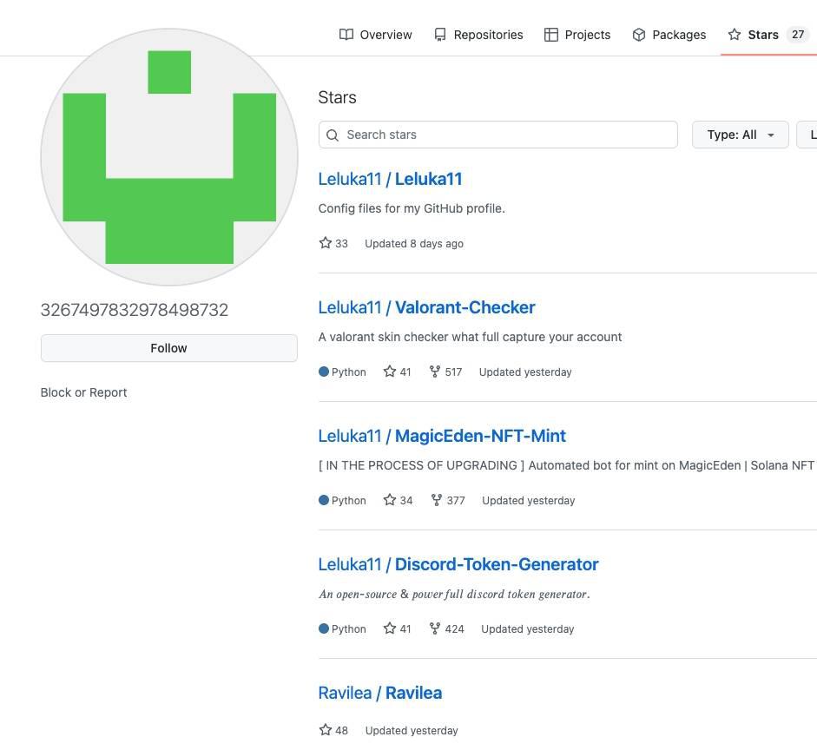Click the star icon in Stars tab
This screenshot has height=750, width=817.
tap(735, 35)
